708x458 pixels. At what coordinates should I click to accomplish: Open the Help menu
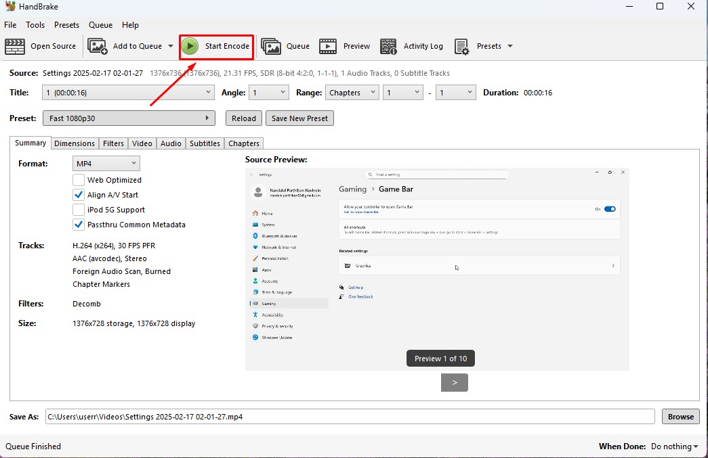130,25
